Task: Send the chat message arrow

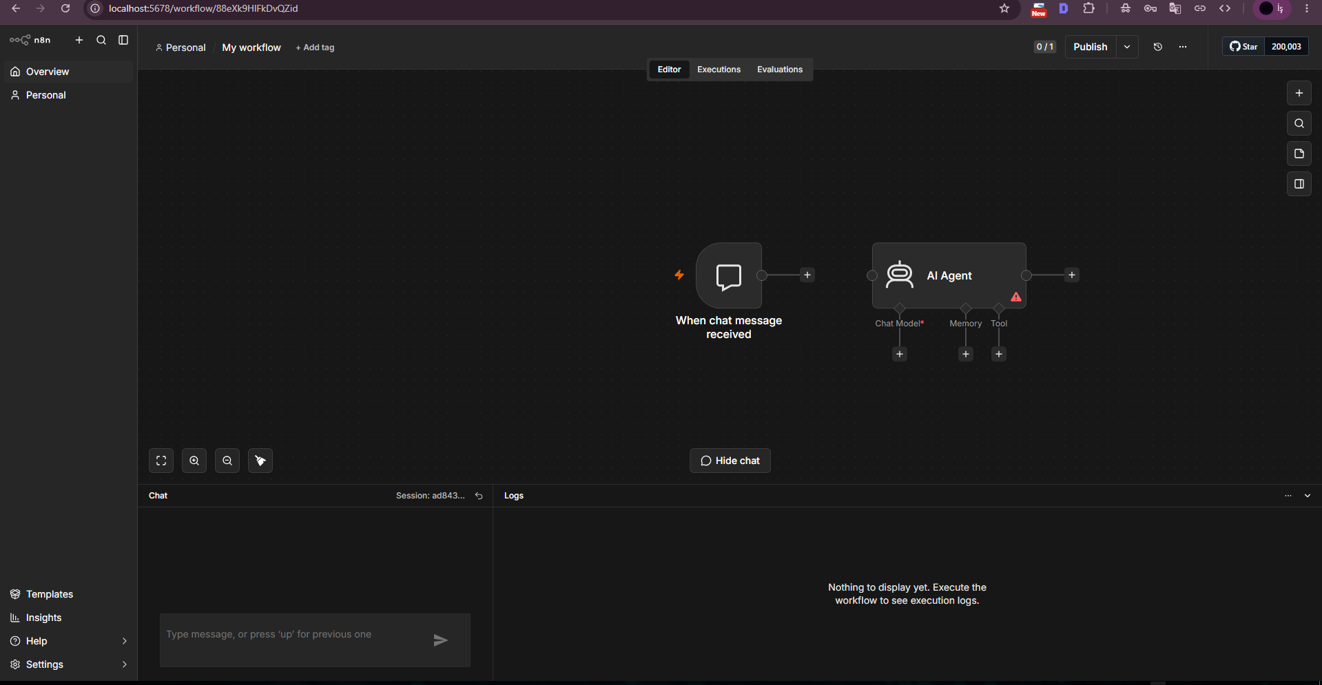Action: pos(441,640)
